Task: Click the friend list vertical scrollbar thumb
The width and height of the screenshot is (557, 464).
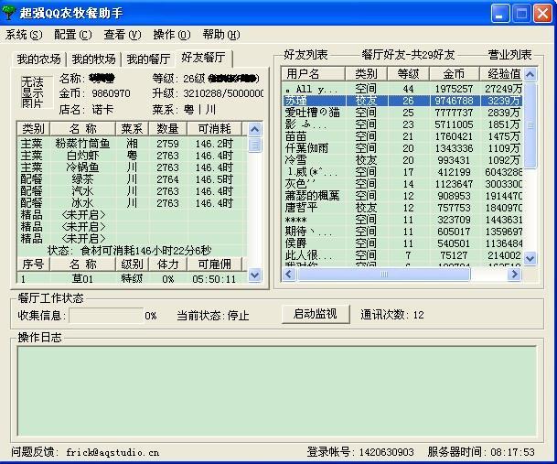Action: coord(530,125)
